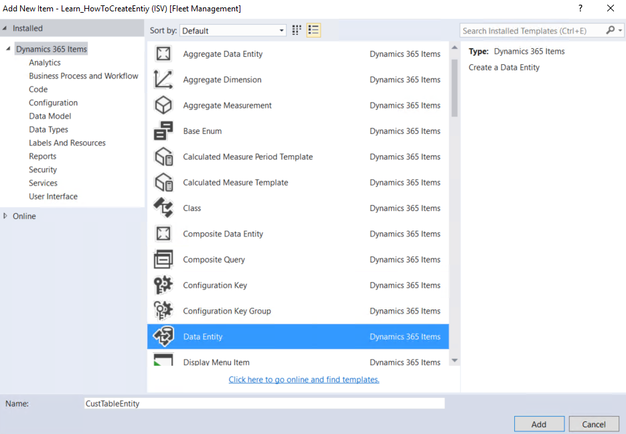Click the scrollbar up arrow
Viewport: 626px width, 434px height.
tap(455, 48)
